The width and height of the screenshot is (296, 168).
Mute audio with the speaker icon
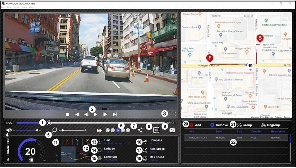pyautogui.click(x=9, y=130)
